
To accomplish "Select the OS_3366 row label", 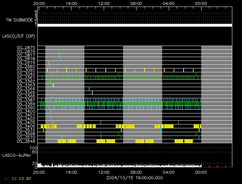I will [26, 96].
